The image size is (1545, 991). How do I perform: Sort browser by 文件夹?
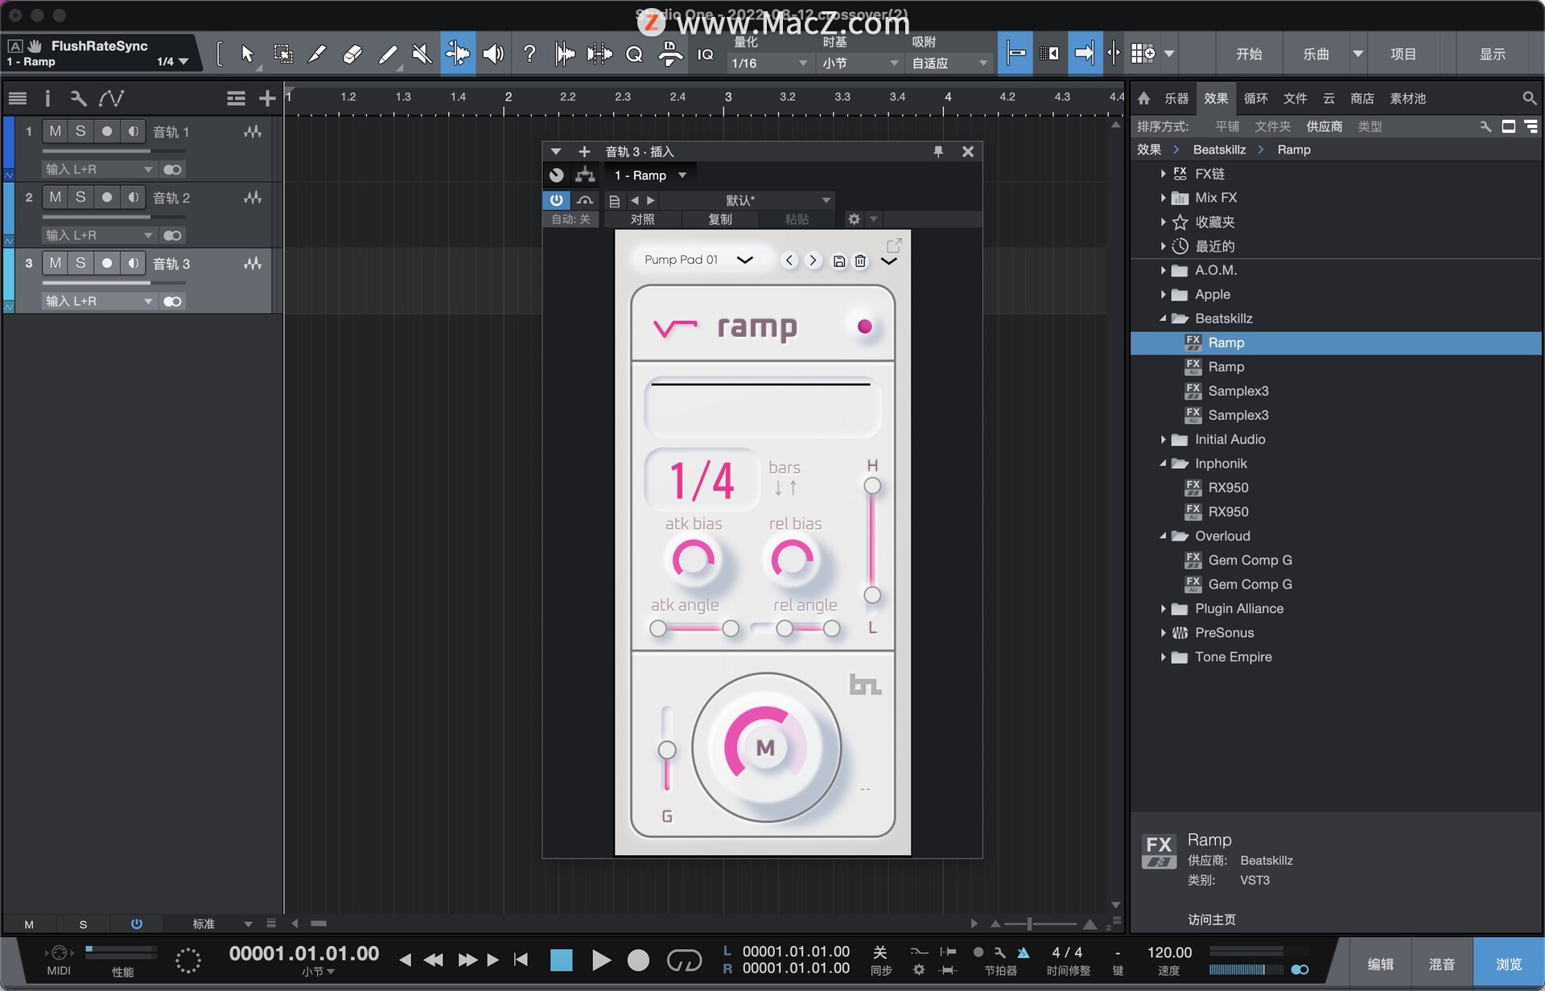1272,126
